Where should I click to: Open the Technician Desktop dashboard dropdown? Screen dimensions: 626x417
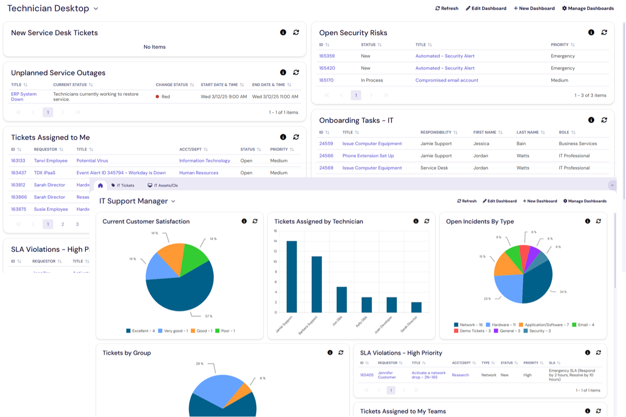[96, 8]
